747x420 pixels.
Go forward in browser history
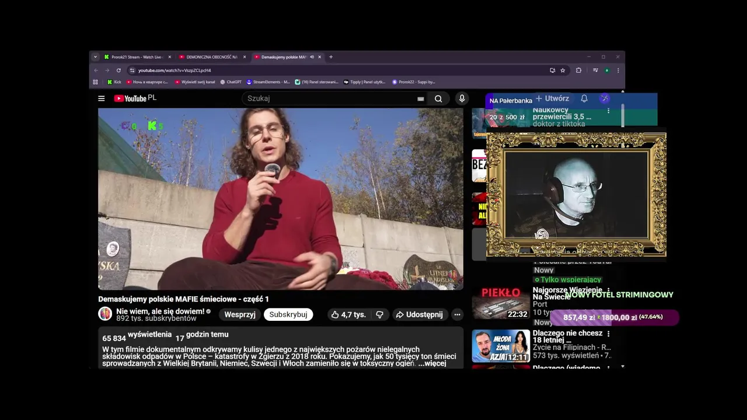pos(107,71)
